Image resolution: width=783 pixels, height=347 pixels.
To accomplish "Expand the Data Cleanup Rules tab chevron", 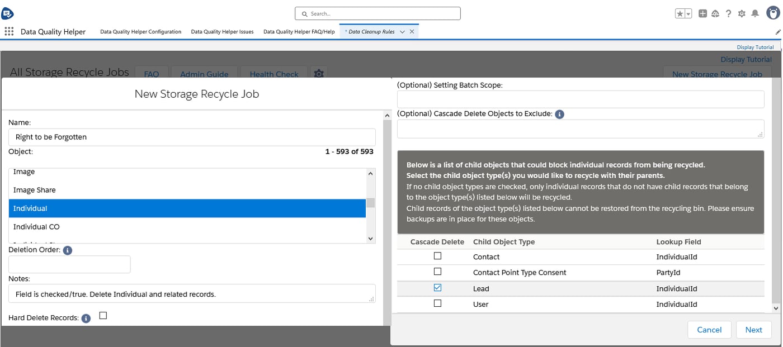I will 402,32.
